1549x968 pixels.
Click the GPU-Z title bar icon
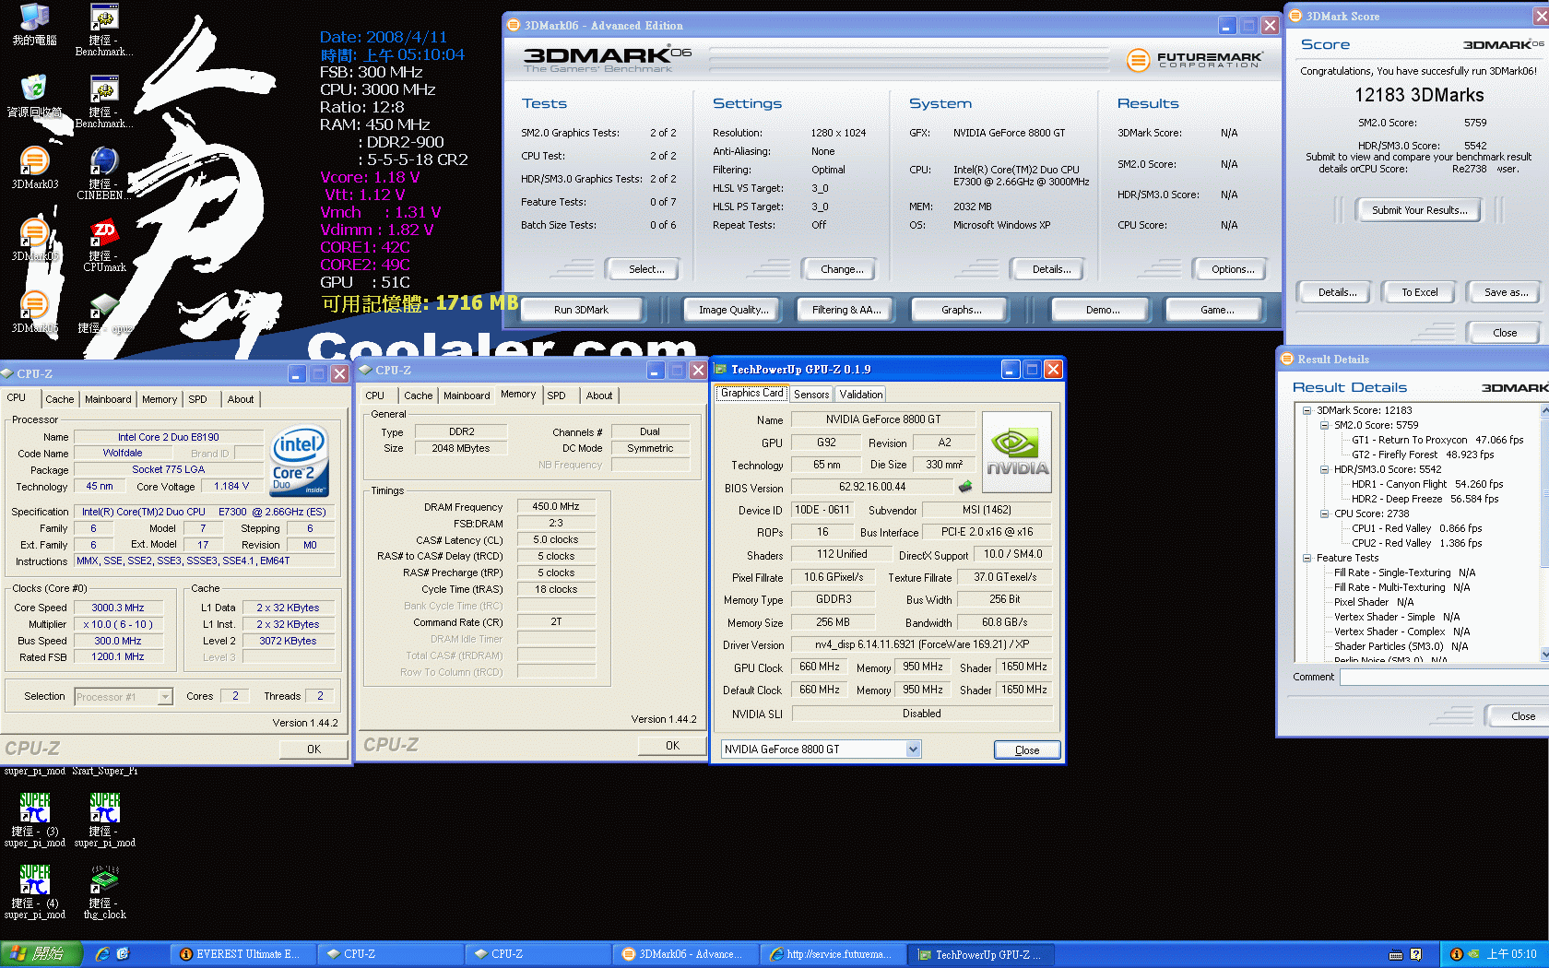(720, 370)
